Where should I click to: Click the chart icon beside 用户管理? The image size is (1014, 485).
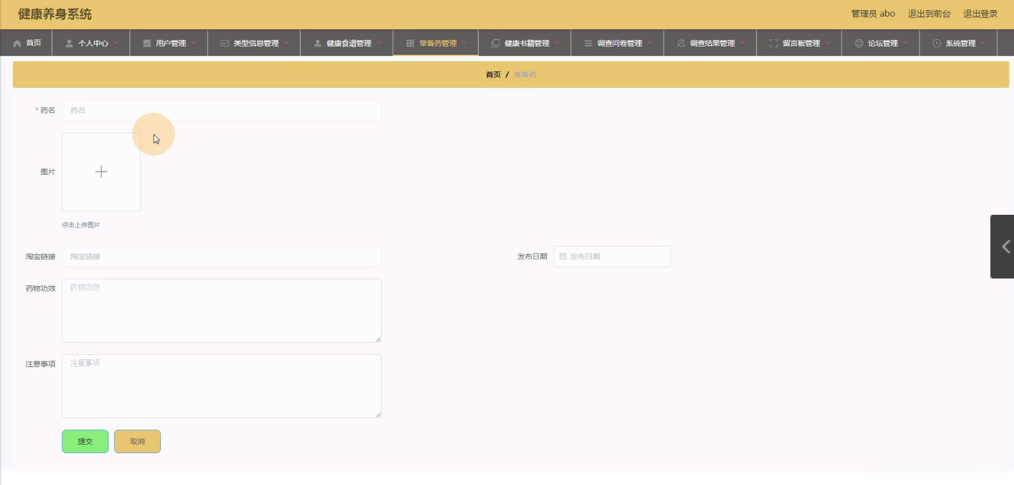tap(147, 43)
